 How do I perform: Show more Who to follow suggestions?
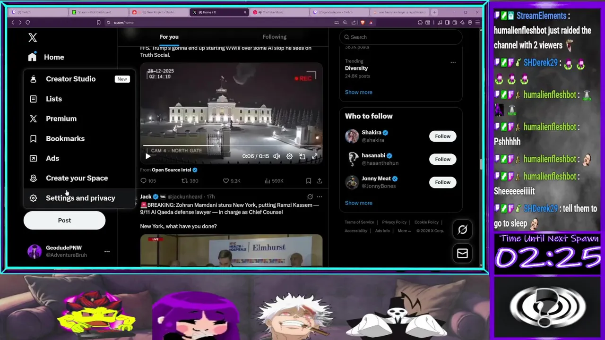pos(358,203)
